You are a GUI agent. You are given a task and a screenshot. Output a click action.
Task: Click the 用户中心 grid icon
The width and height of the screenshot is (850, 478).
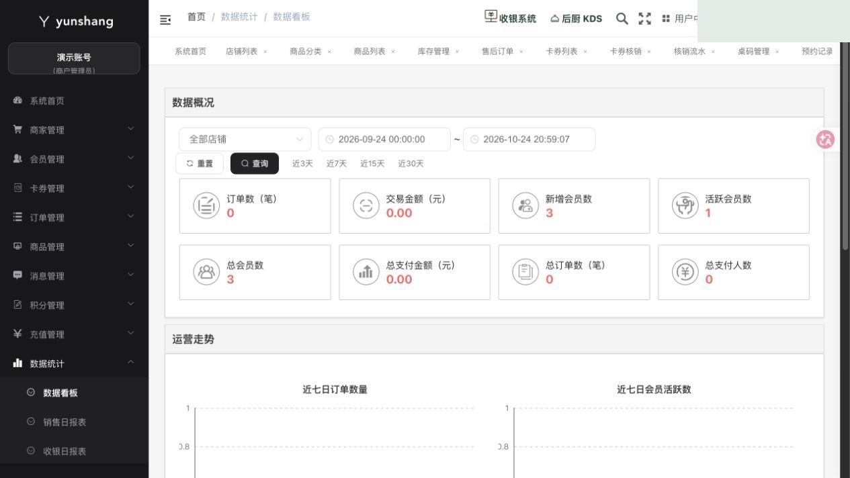coord(666,19)
